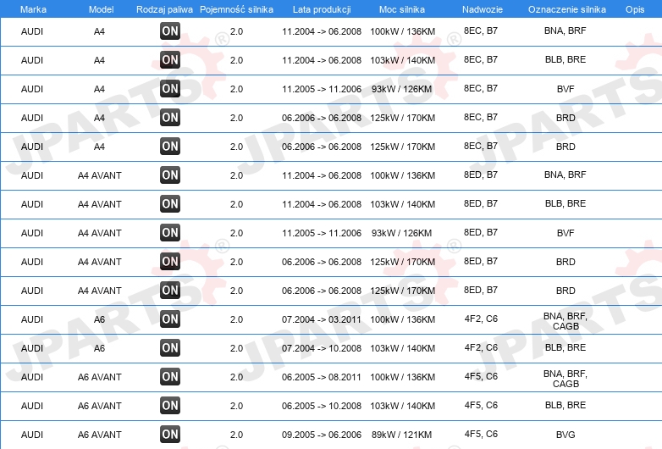Click the Nadwozie column header

pos(483,9)
